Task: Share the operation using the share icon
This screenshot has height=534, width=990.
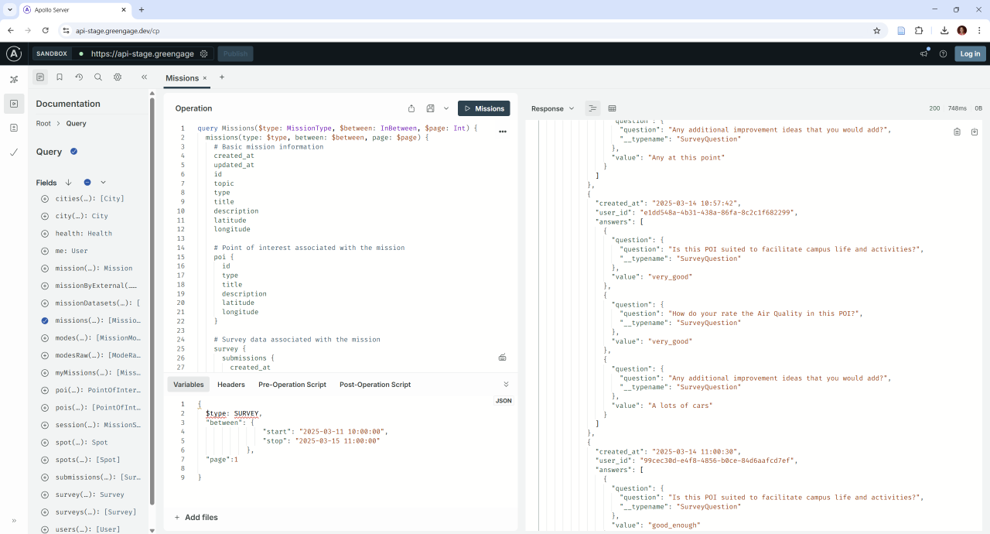Action: tap(411, 108)
